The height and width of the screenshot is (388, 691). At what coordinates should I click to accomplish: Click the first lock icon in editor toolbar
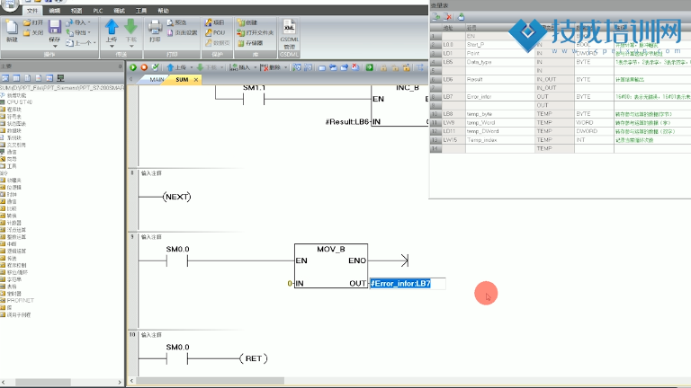(383, 67)
